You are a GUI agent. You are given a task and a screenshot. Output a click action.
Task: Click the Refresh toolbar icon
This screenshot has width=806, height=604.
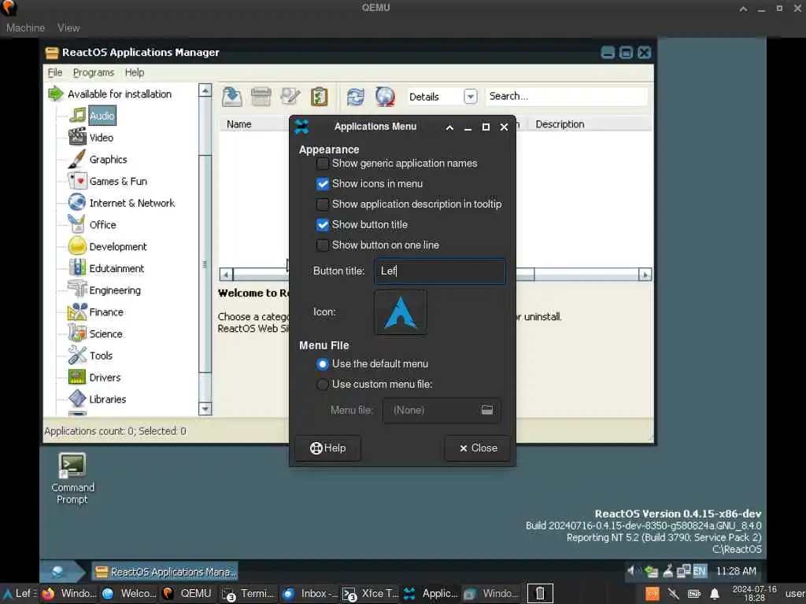click(355, 97)
